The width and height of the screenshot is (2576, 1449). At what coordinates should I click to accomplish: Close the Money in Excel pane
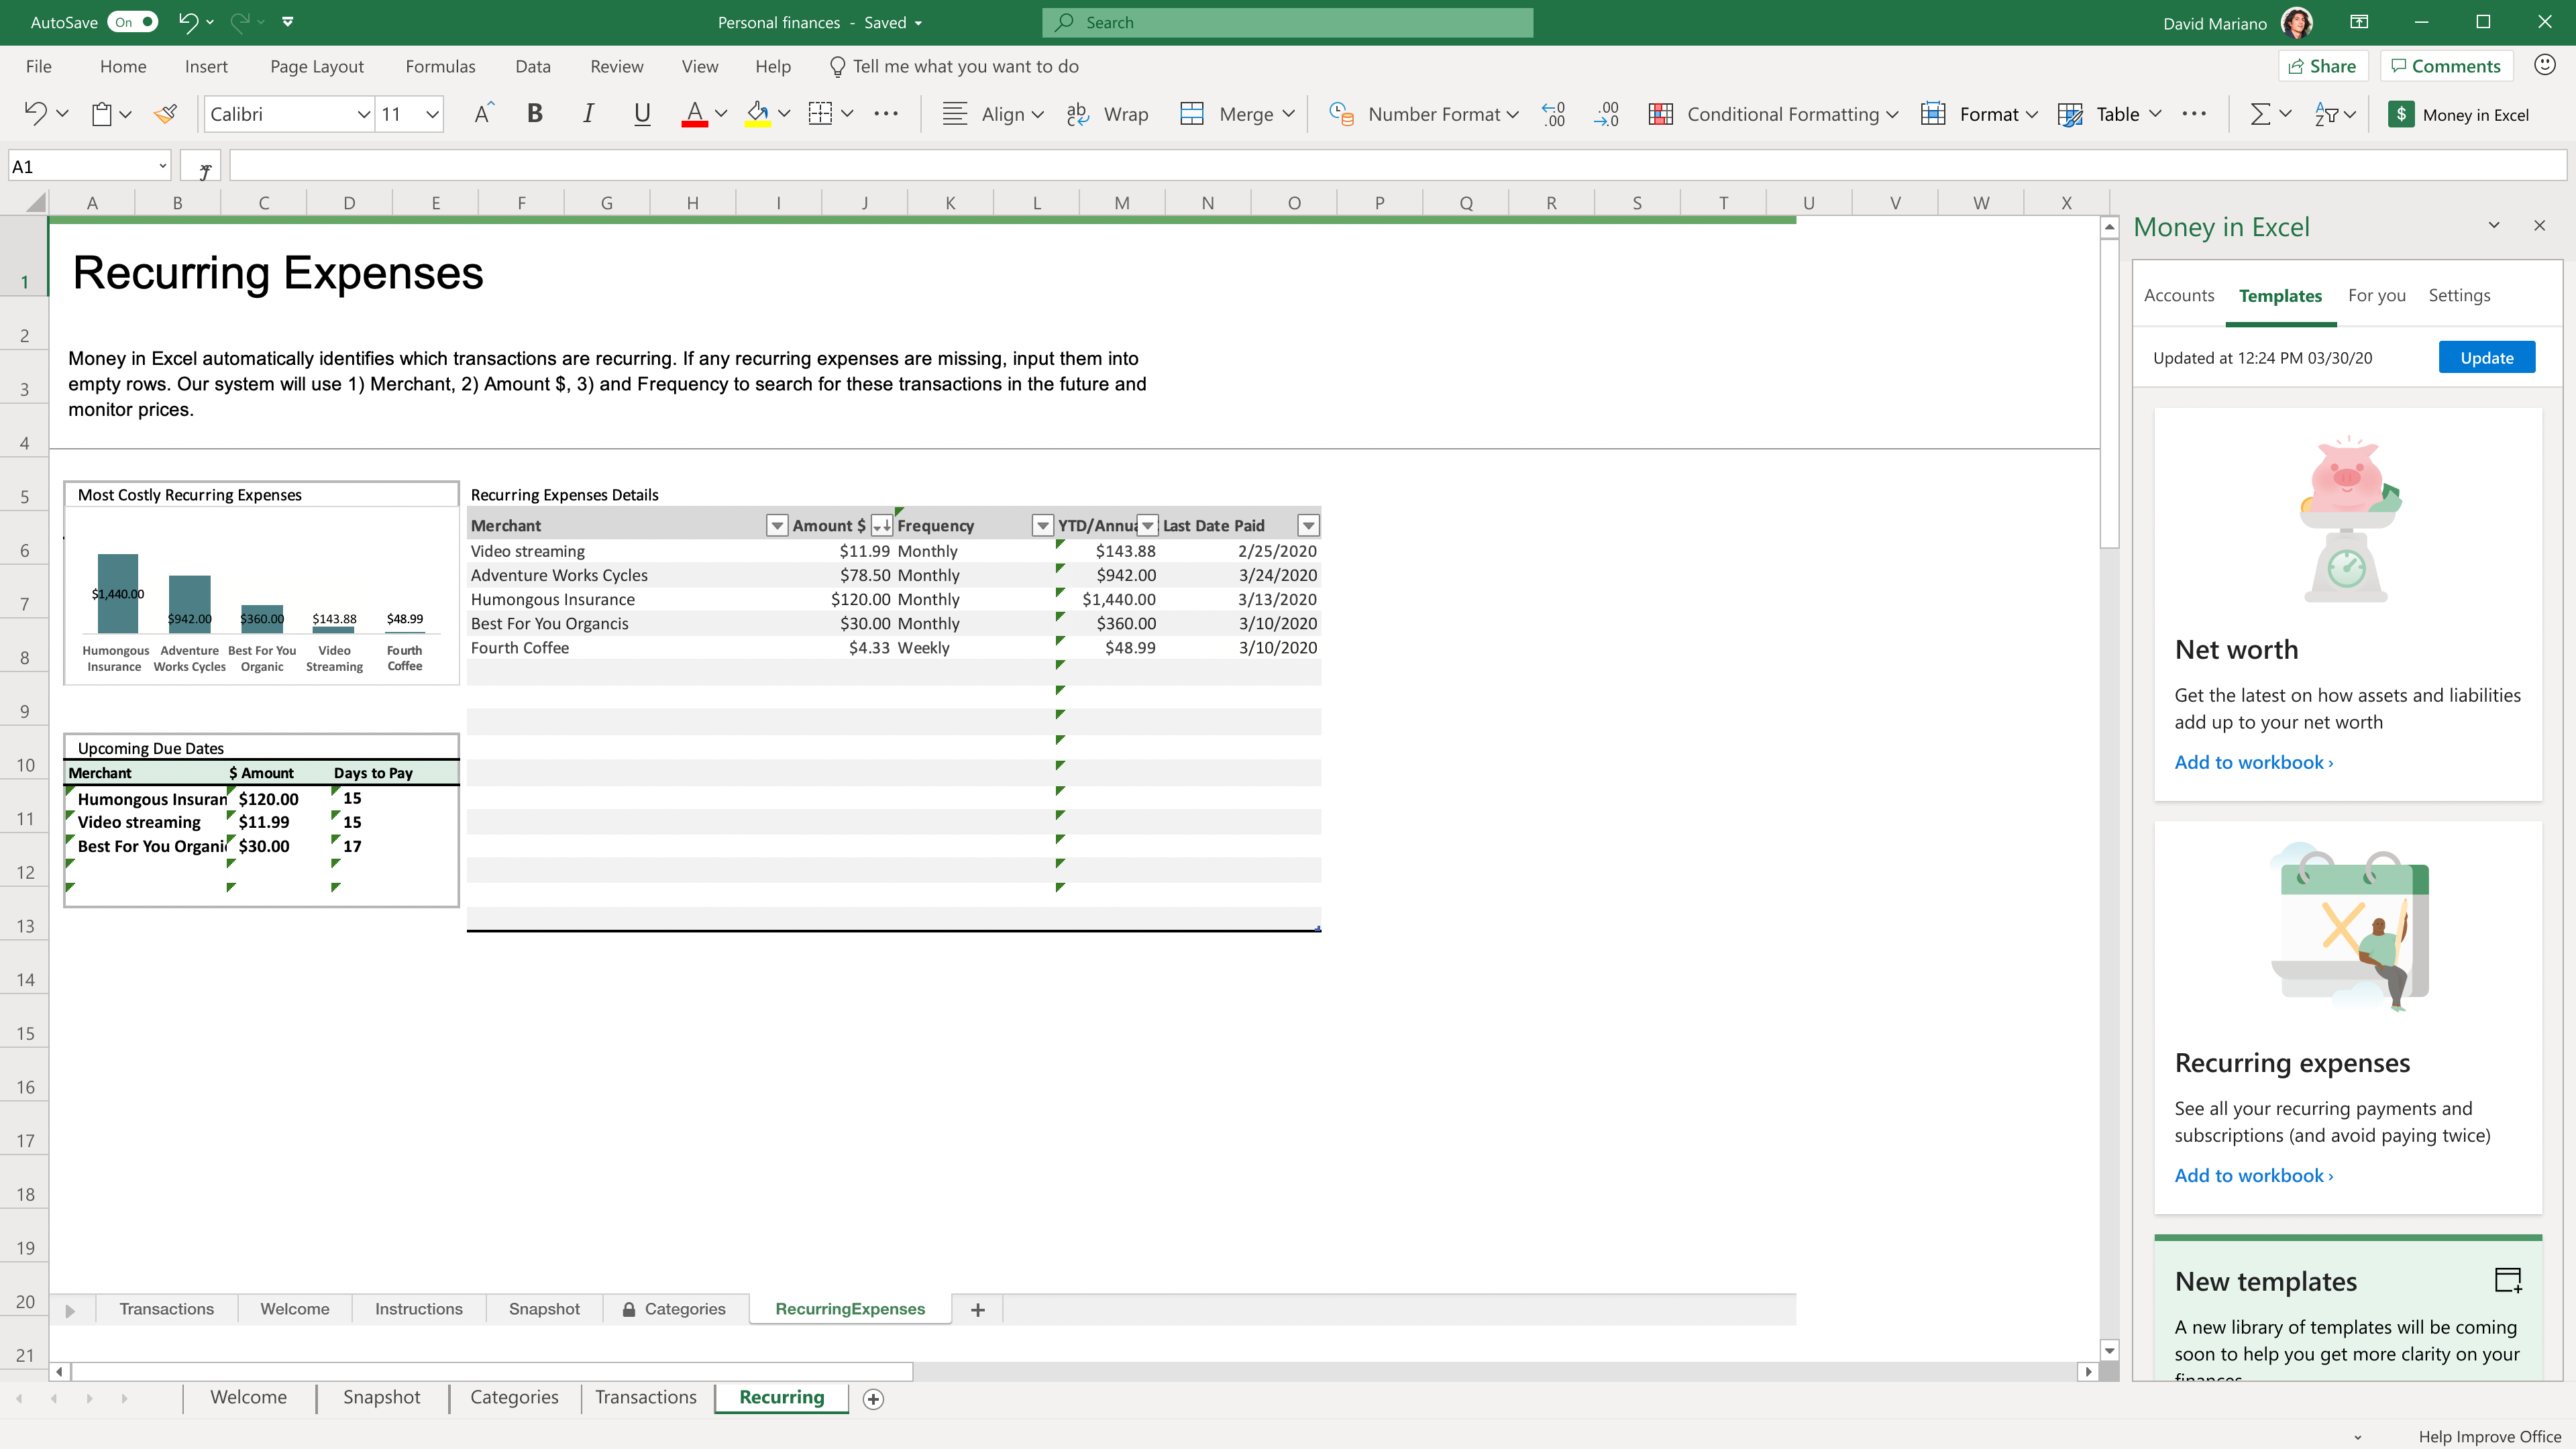(2539, 226)
